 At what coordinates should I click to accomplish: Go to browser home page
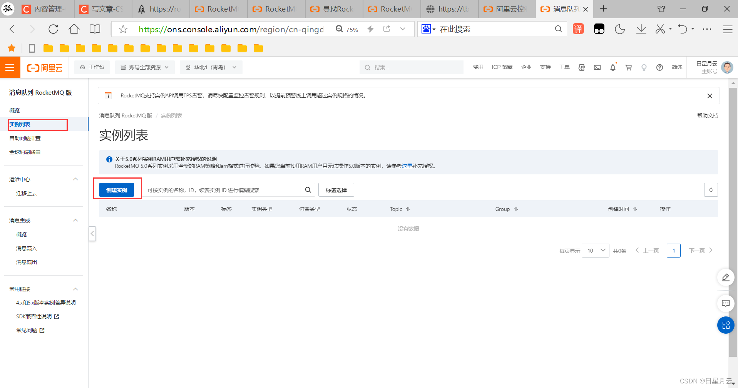click(x=74, y=29)
